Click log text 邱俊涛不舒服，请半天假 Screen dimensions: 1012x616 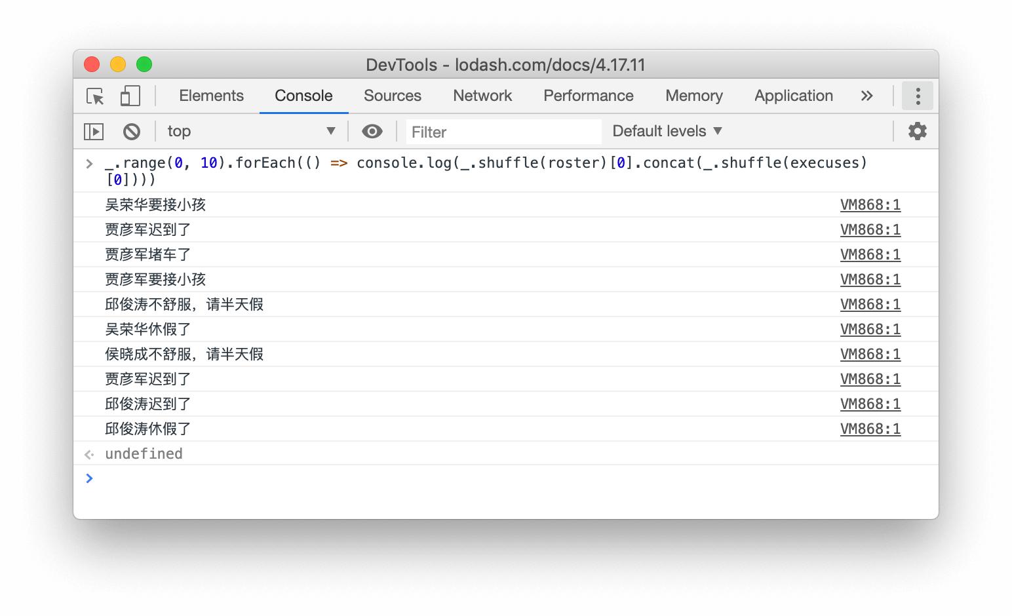pyautogui.click(x=184, y=305)
